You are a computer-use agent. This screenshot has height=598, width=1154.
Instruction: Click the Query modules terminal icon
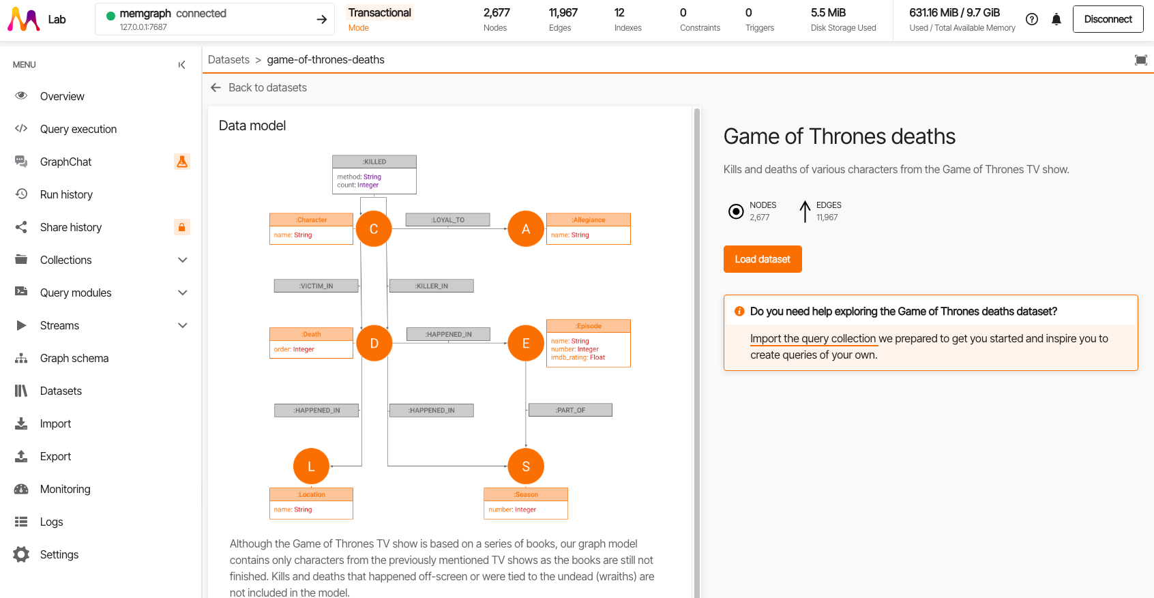pyautogui.click(x=21, y=292)
